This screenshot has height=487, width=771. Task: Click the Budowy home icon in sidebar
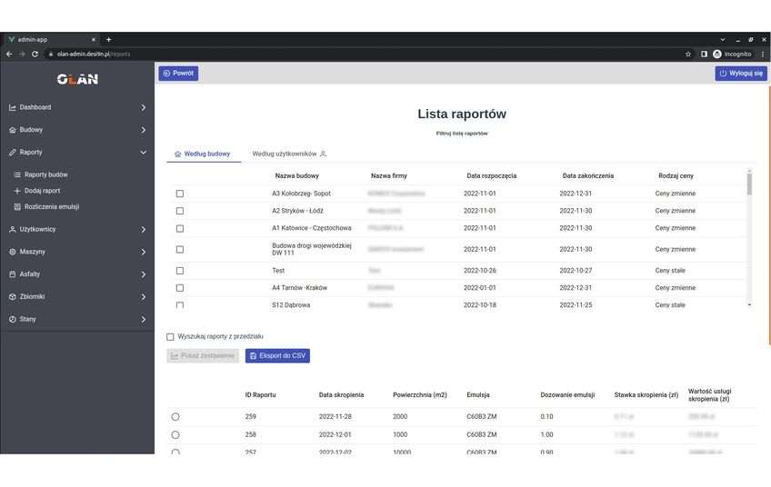[x=13, y=130]
